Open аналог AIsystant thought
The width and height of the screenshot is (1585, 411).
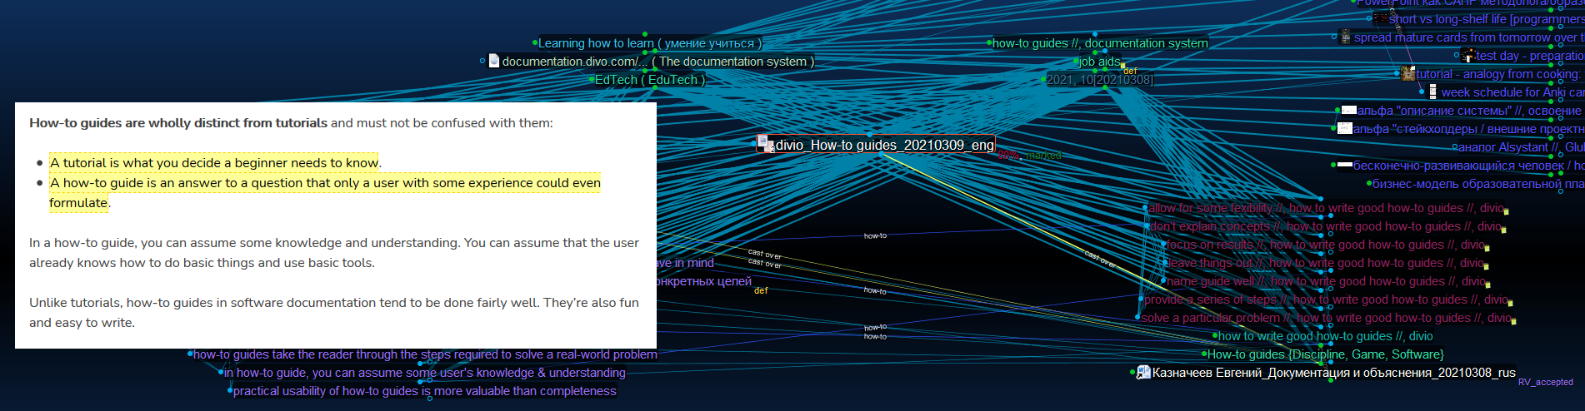coord(1521,147)
